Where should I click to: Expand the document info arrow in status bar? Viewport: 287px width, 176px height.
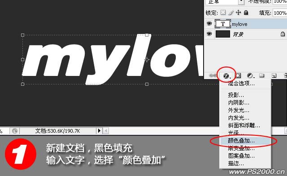99,130
